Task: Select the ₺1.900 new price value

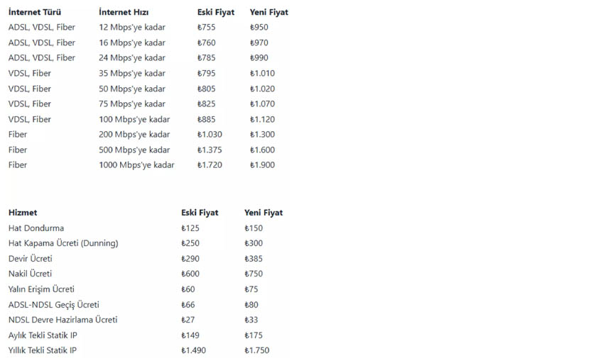Action: pos(262,164)
